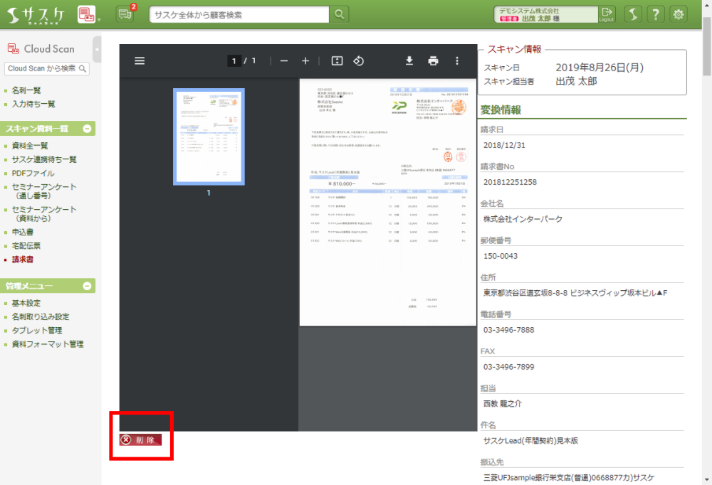Open 名刺一覧 in the sidebar
The width and height of the screenshot is (712, 485).
click(26, 90)
